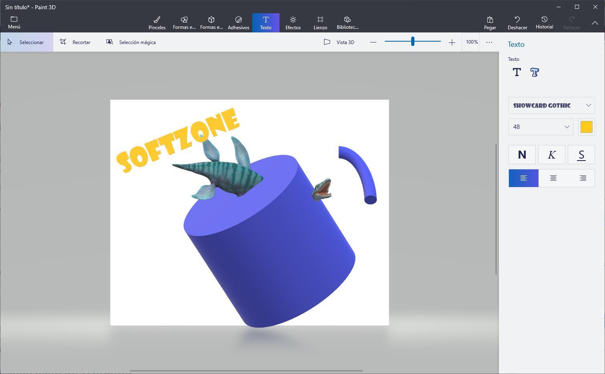Toggle bold (N) formatting
Screen dimensions: 605x374
click(522, 155)
